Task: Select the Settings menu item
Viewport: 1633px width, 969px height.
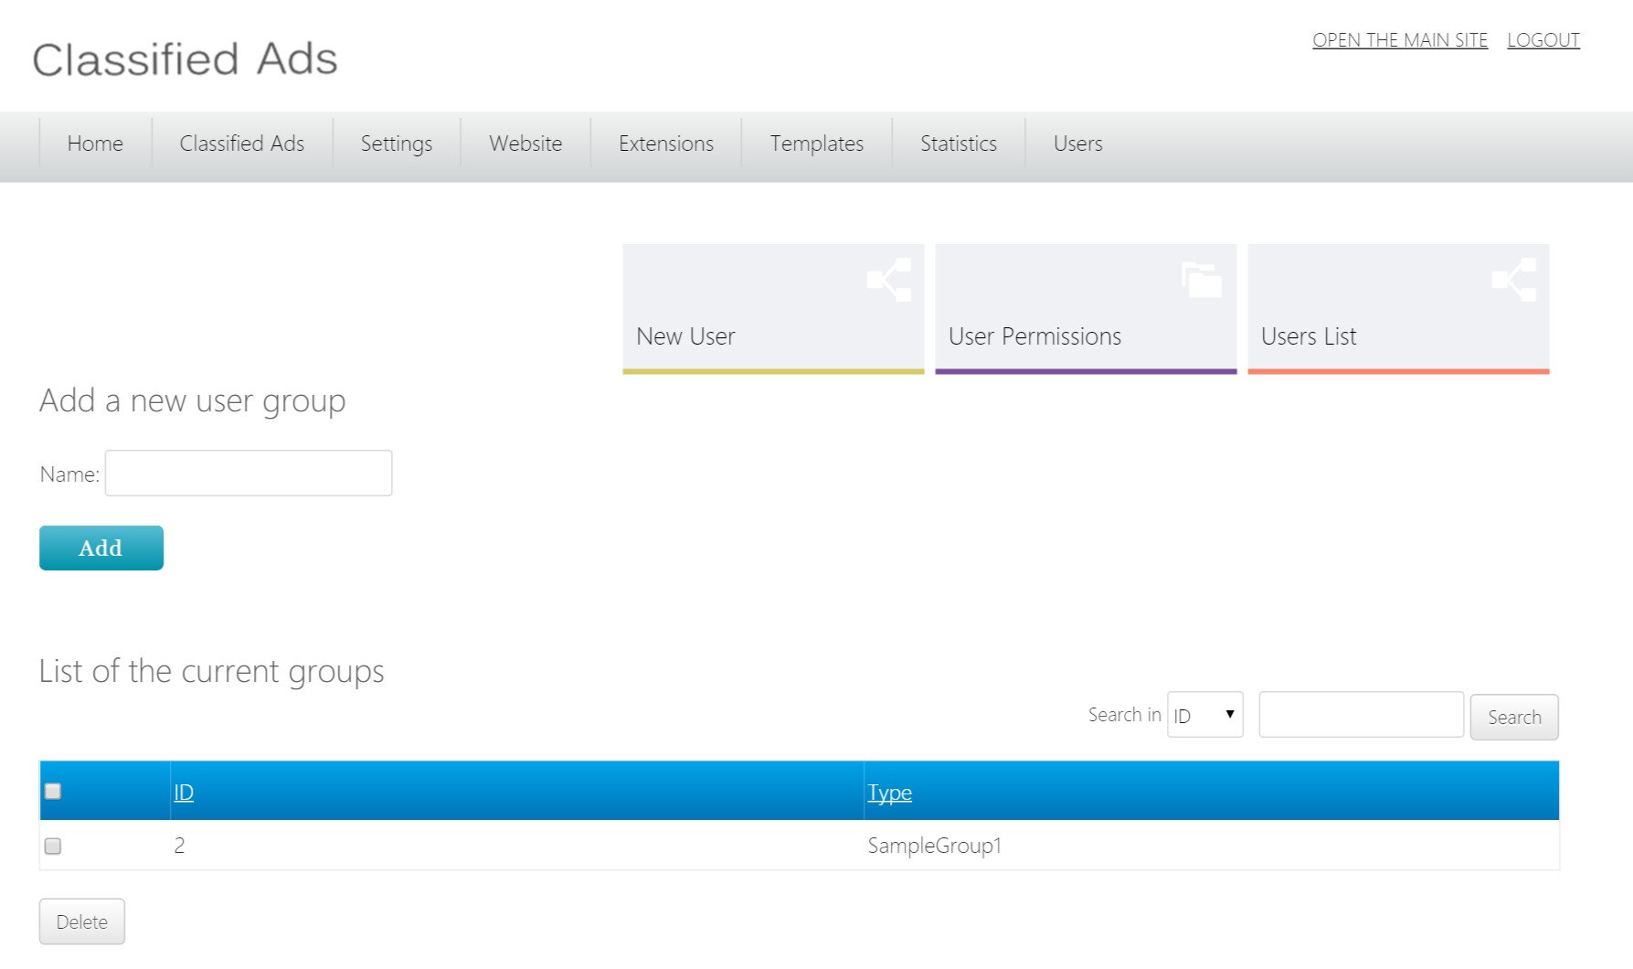Action: pos(396,144)
